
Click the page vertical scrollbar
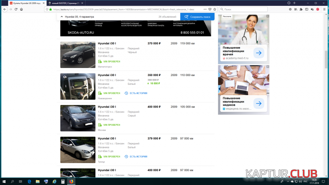pos(326,60)
